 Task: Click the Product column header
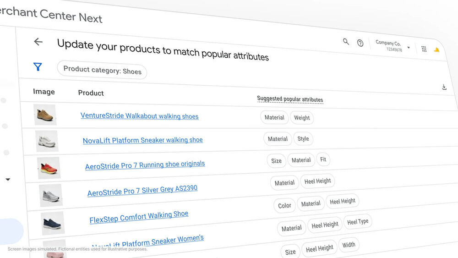point(91,93)
